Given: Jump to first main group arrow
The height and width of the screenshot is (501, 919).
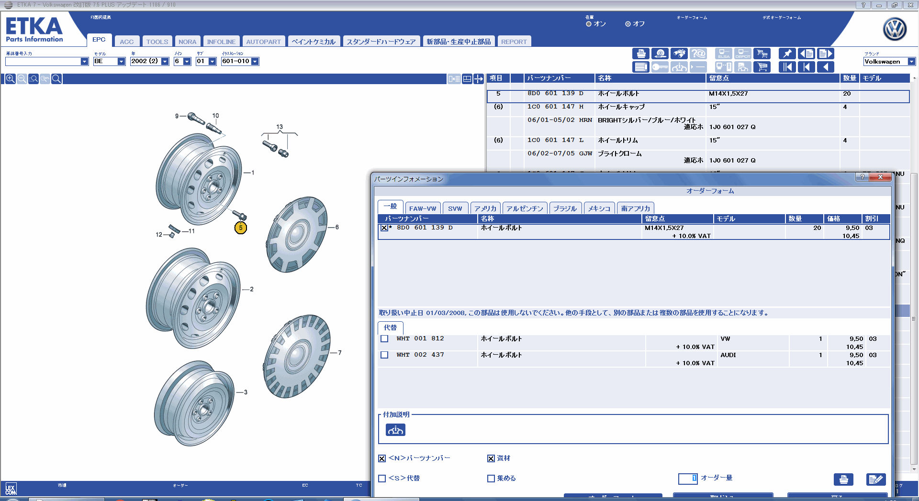Looking at the screenshot, I should pos(787,67).
